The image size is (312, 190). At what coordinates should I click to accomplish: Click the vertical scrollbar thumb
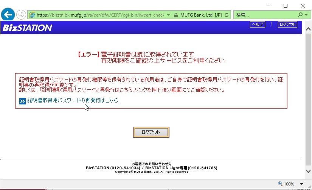(308, 99)
